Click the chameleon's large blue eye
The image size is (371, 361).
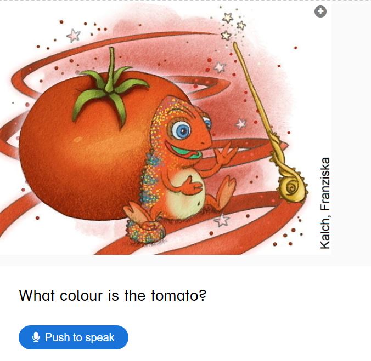point(181,130)
